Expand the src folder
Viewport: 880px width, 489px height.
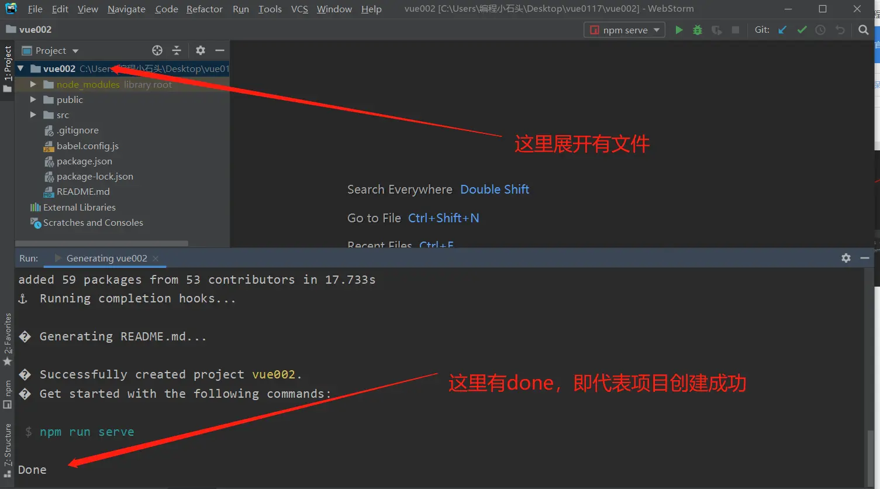[x=33, y=115]
